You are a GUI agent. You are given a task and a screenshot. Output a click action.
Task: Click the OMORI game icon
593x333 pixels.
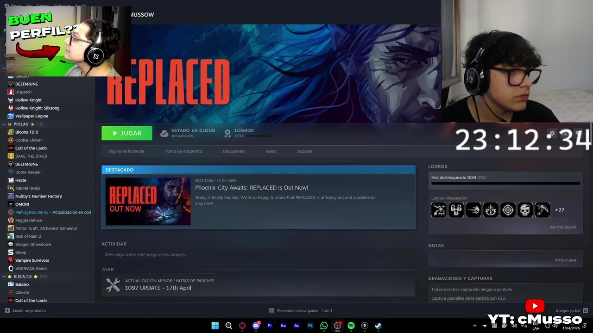(x=11, y=204)
